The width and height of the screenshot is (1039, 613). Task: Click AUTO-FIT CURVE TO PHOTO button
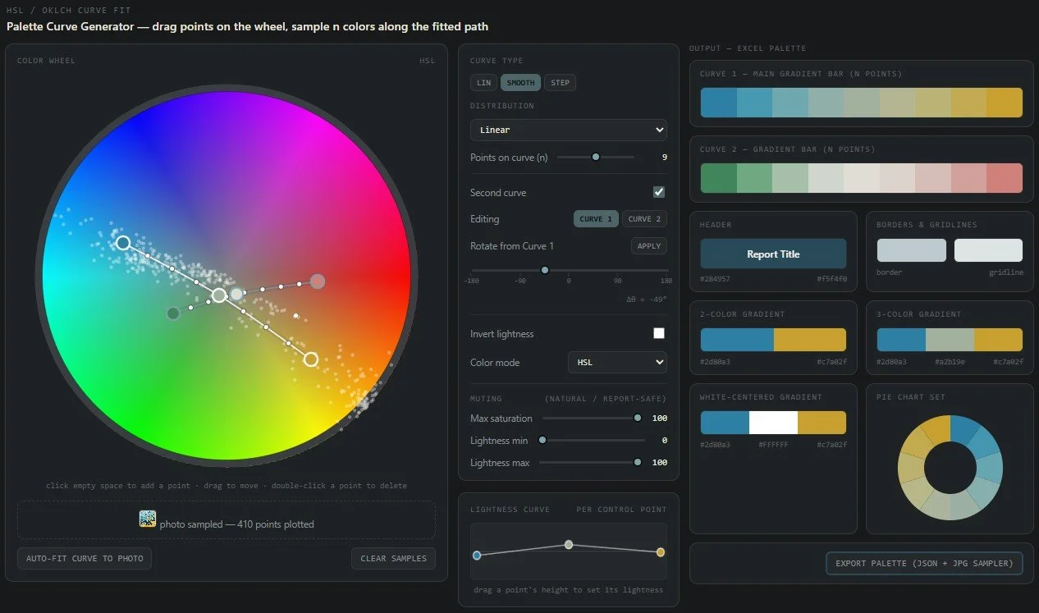(x=85, y=559)
